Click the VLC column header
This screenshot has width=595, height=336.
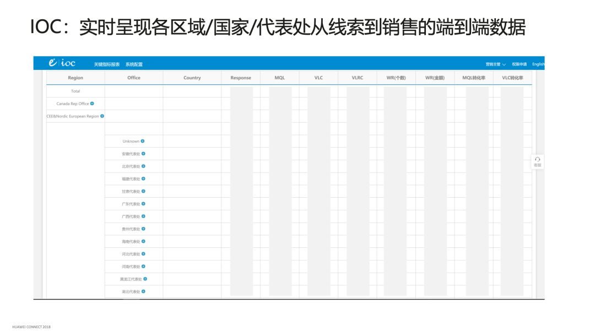point(318,78)
